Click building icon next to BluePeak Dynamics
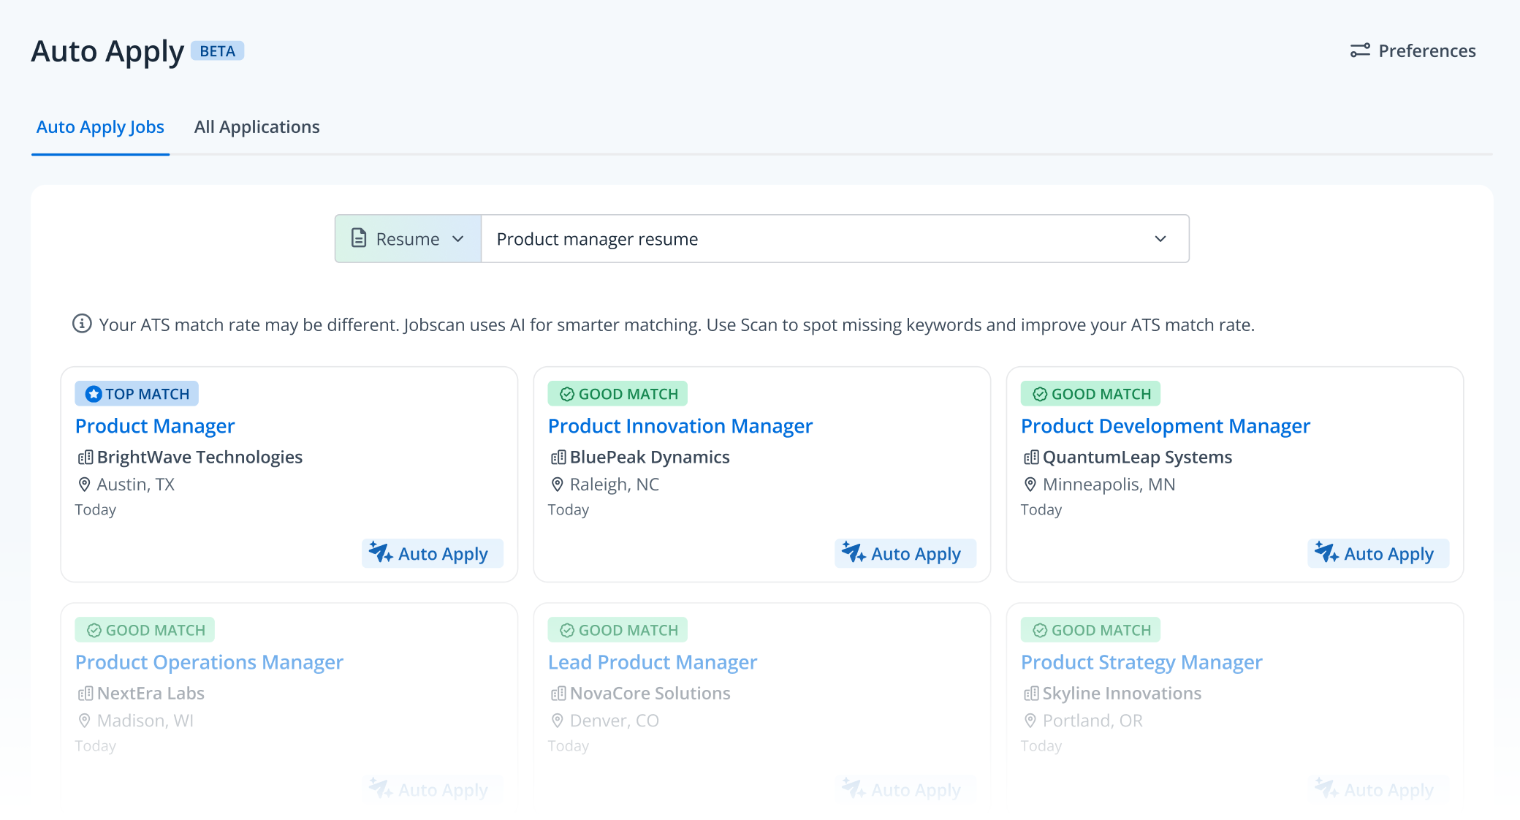 558,458
